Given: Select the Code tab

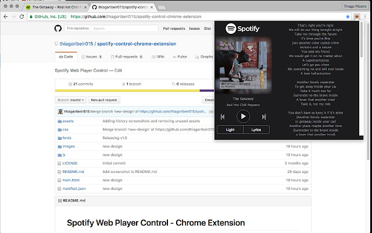Looking at the screenshot, I should point(66,57).
